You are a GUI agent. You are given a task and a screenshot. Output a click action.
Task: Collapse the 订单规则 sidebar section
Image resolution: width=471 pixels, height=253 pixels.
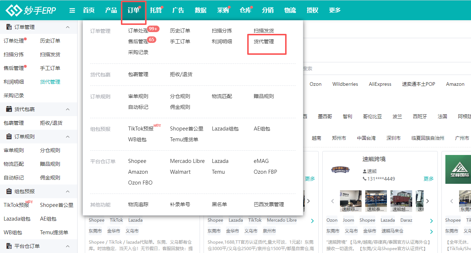click(x=67, y=137)
